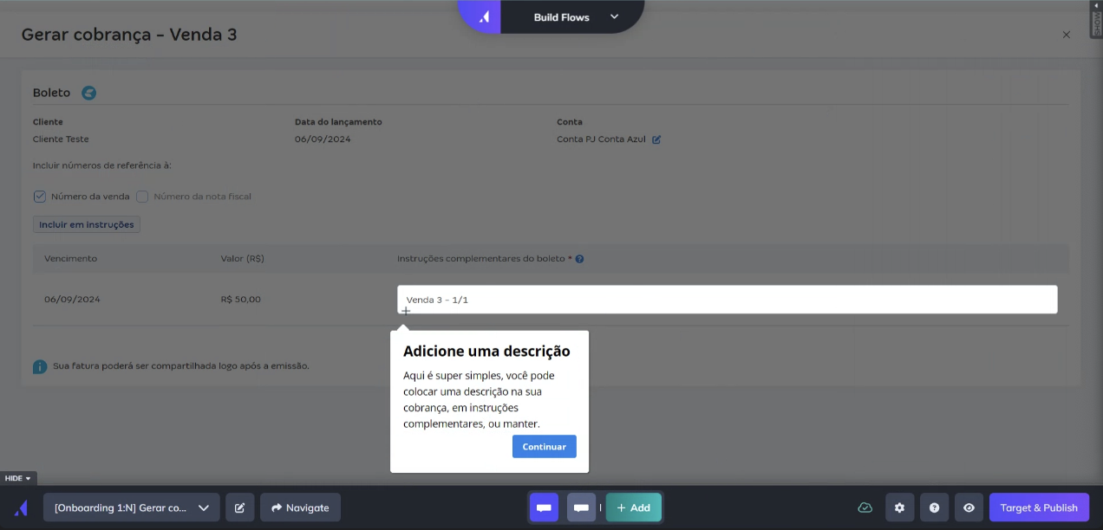Open the Onboarding 1:N flow selector dropdown
This screenshot has width=1103, height=530.
pyautogui.click(x=132, y=507)
